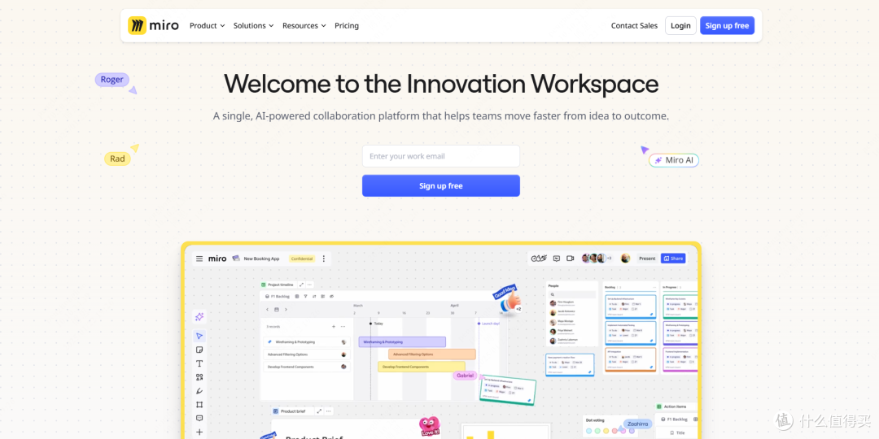The width and height of the screenshot is (879, 439).
Task: Click the current user avatar on board
Action: (626, 259)
